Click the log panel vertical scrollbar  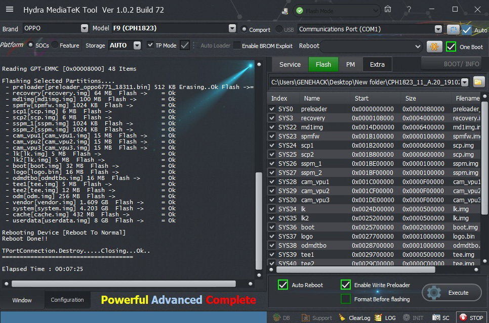(259, 220)
